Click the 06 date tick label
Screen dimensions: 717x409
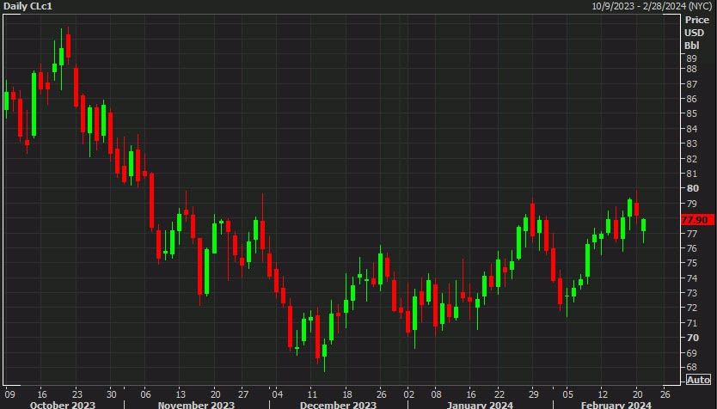point(145,394)
